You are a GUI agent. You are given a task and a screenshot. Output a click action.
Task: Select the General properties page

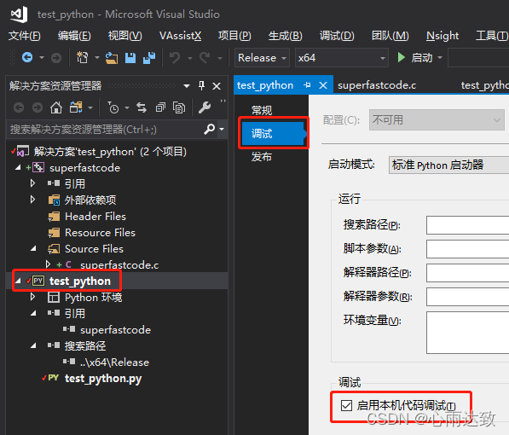click(262, 110)
